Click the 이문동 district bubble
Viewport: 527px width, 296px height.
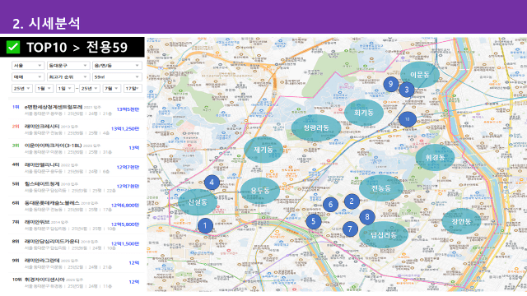pyautogui.click(x=420, y=75)
